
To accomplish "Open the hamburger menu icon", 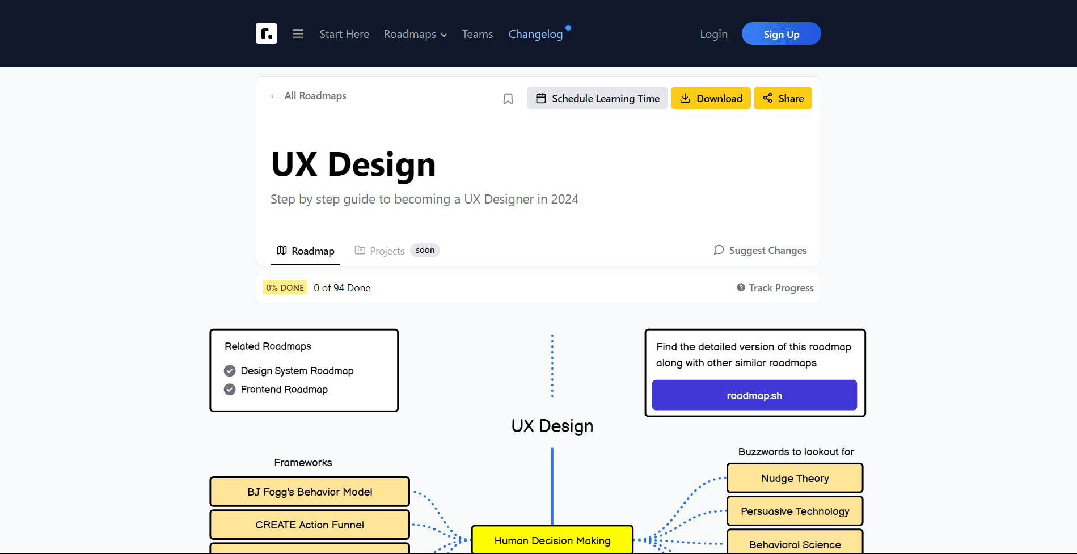I will [x=298, y=34].
